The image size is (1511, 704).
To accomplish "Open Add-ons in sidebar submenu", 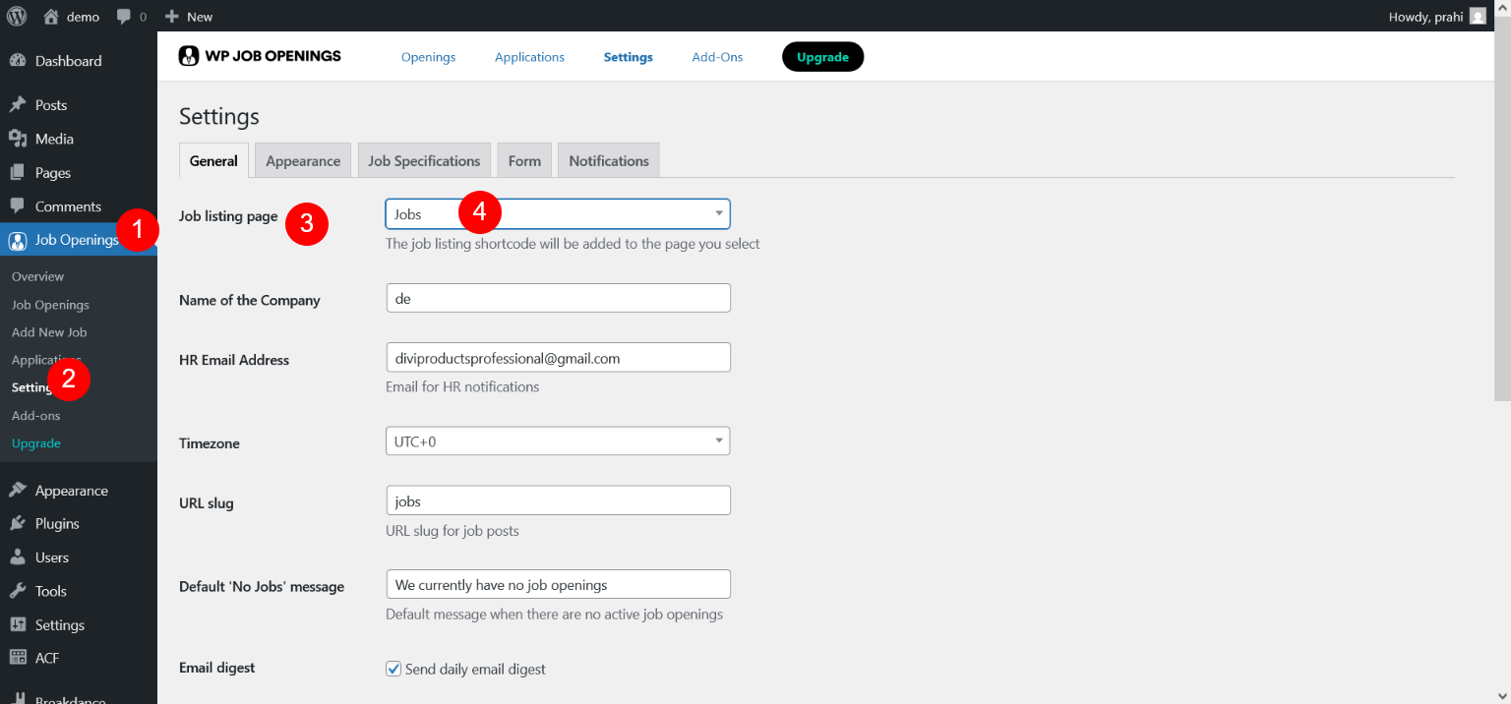I will pyautogui.click(x=35, y=416).
